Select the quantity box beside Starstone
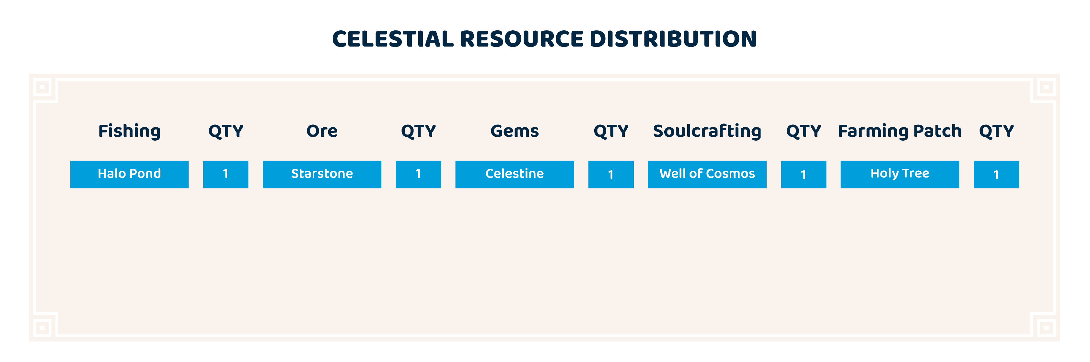Screen dimensions: 1090x362 click(418, 174)
